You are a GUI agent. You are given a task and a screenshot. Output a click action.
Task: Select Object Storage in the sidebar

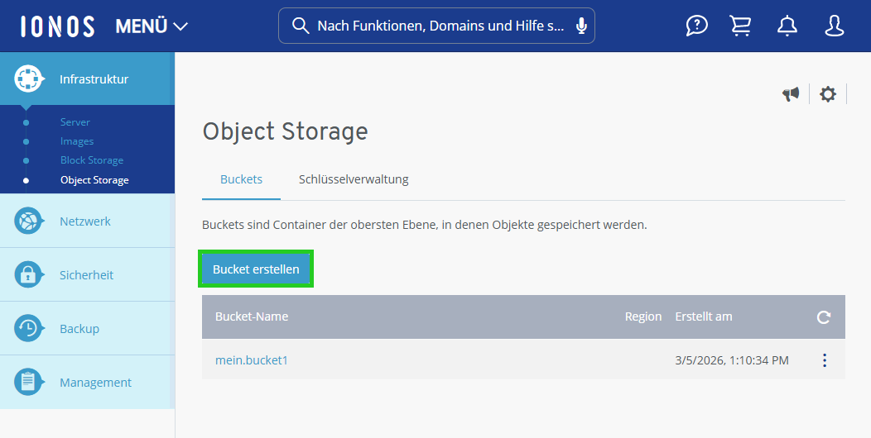click(94, 179)
